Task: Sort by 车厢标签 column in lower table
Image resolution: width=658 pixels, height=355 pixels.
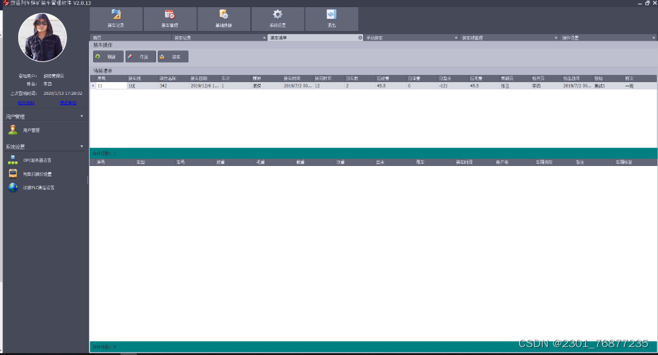Action: pos(635,162)
